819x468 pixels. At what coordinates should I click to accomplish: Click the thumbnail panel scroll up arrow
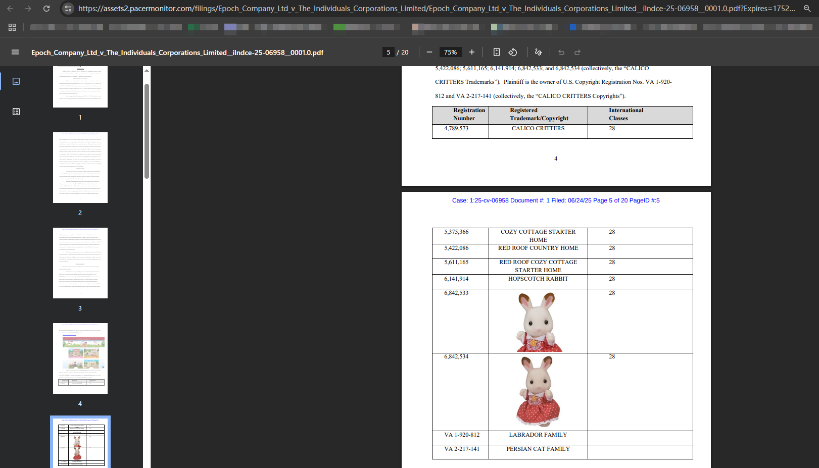147,70
